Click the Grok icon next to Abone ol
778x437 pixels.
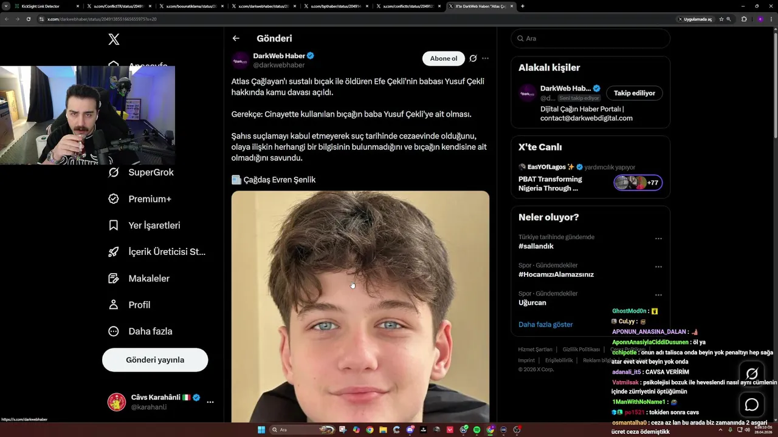pos(473,58)
